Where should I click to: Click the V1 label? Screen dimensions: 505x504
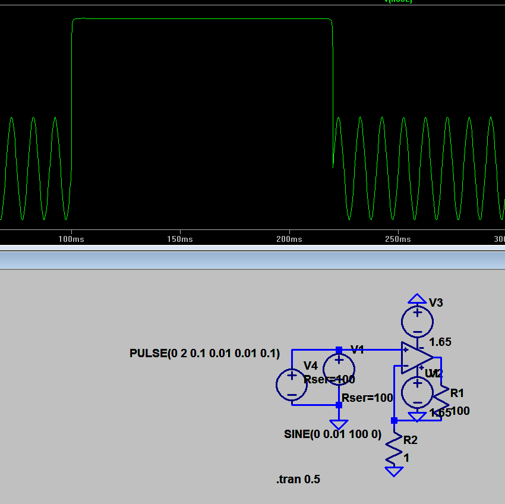click(357, 349)
